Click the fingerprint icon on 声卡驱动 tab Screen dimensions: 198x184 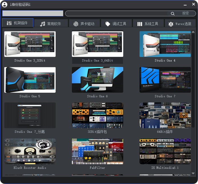coord(76,24)
